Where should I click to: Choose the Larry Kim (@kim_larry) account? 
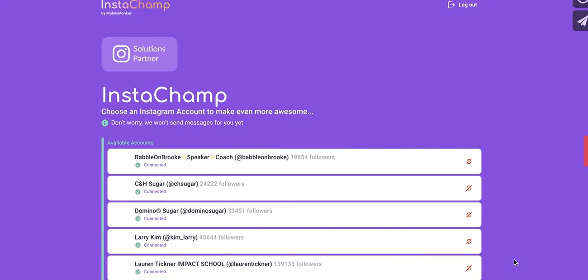[294, 241]
